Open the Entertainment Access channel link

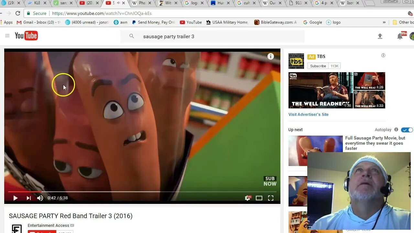49,226
